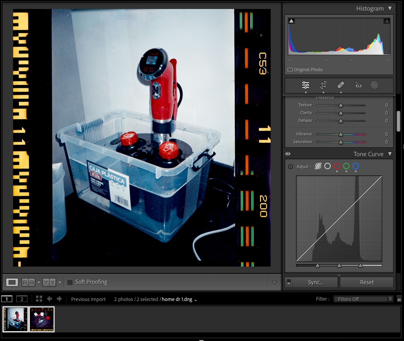Click the tone curve diagonal graph
Image resolution: width=404 pixels, height=341 pixels.
(339, 219)
